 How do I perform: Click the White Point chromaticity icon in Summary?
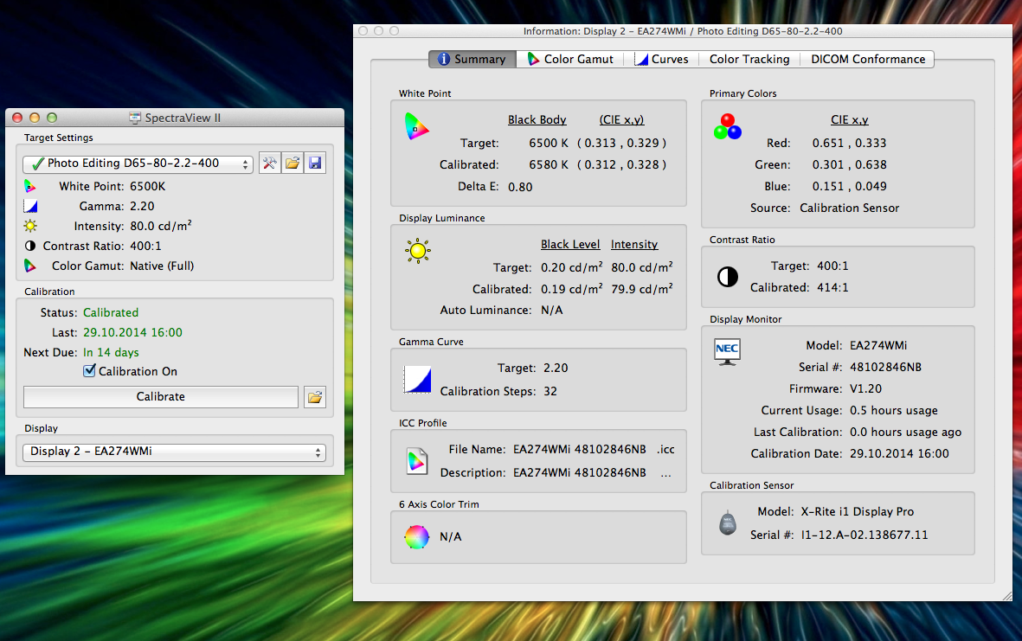coord(416,126)
